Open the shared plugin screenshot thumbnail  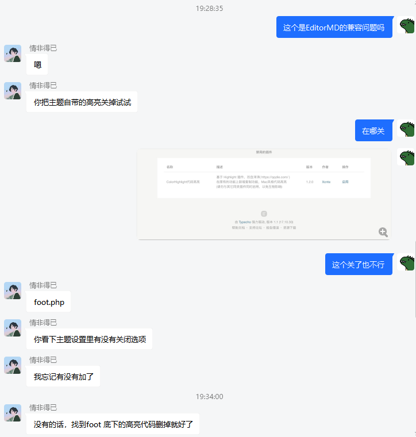pos(264,194)
